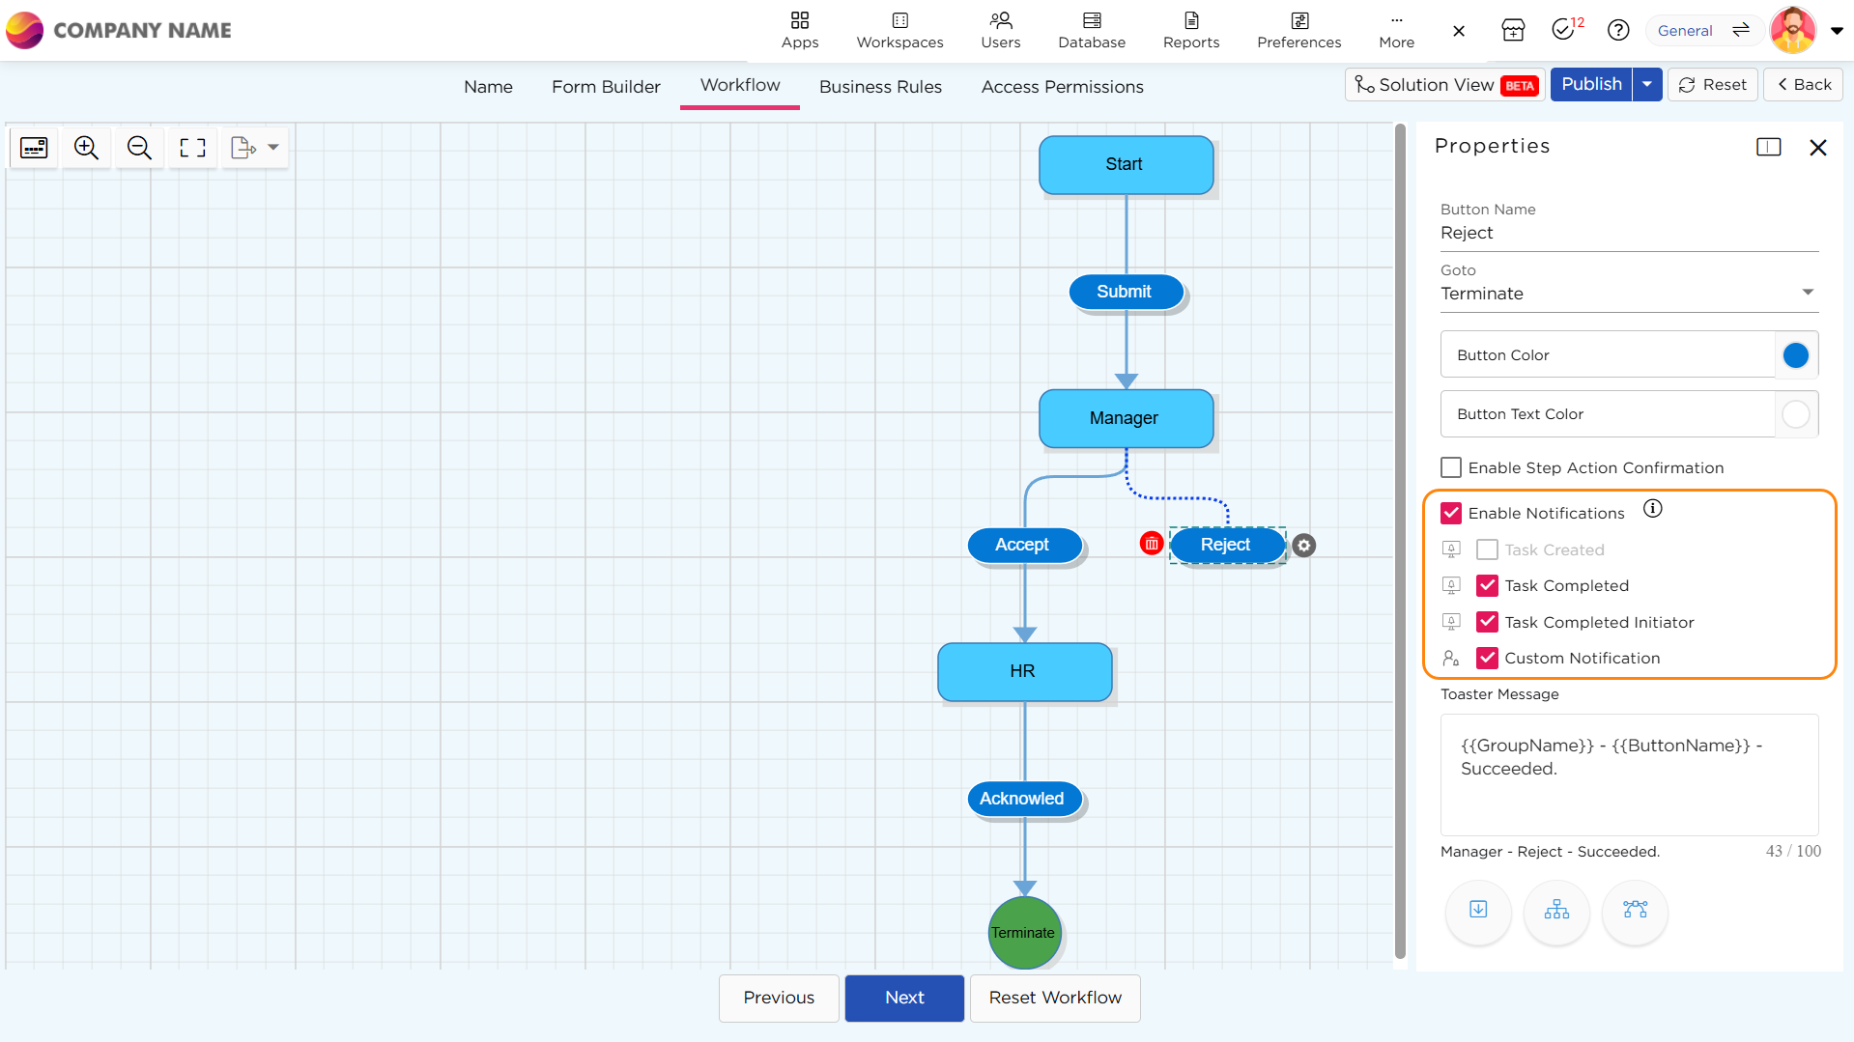Enable Step Action Confirmation checkbox
Image resolution: width=1854 pixels, height=1042 pixels.
click(x=1450, y=468)
